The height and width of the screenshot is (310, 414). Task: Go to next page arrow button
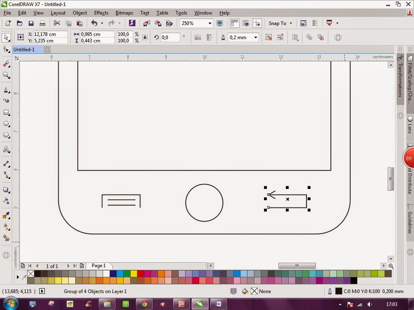coord(68,266)
